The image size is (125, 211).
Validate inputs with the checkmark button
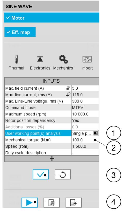point(41,174)
